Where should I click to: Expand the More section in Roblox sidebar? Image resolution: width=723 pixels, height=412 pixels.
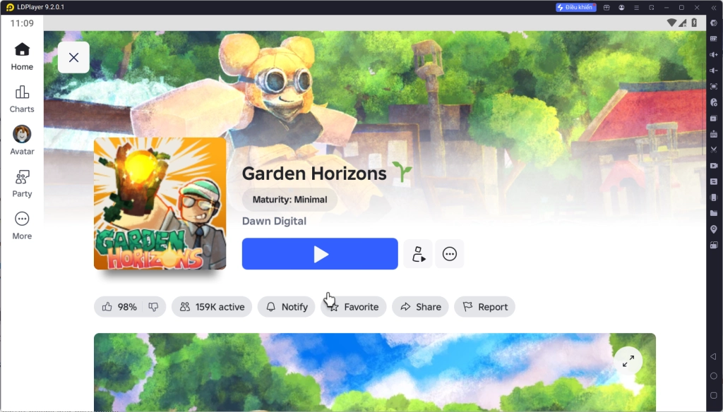coord(21,224)
